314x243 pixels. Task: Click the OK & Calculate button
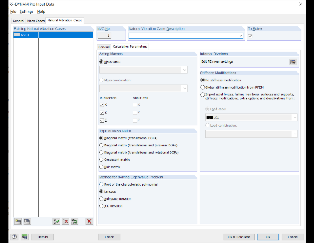coord(239,237)
